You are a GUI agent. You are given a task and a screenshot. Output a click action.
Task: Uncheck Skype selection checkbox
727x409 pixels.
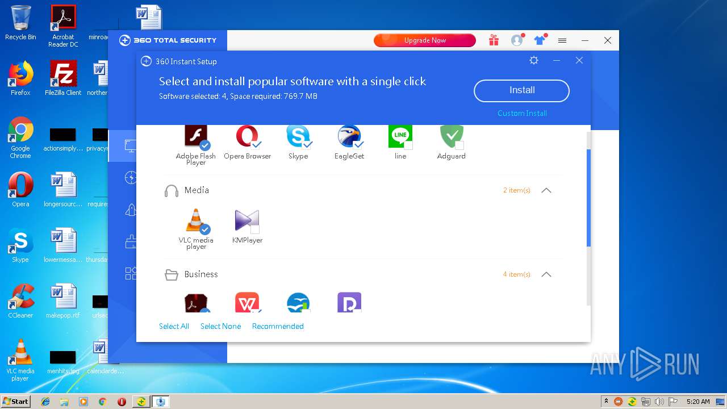click(x=307, y=145)
